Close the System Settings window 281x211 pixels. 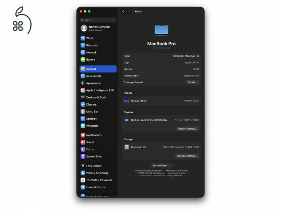pyautogui.click(x=81, y=11)
